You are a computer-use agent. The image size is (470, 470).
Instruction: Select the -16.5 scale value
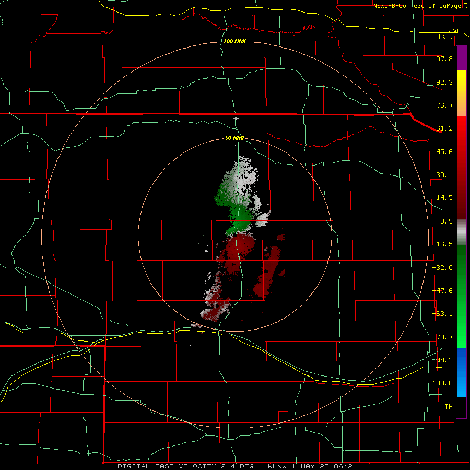click(x=443, y=244)
